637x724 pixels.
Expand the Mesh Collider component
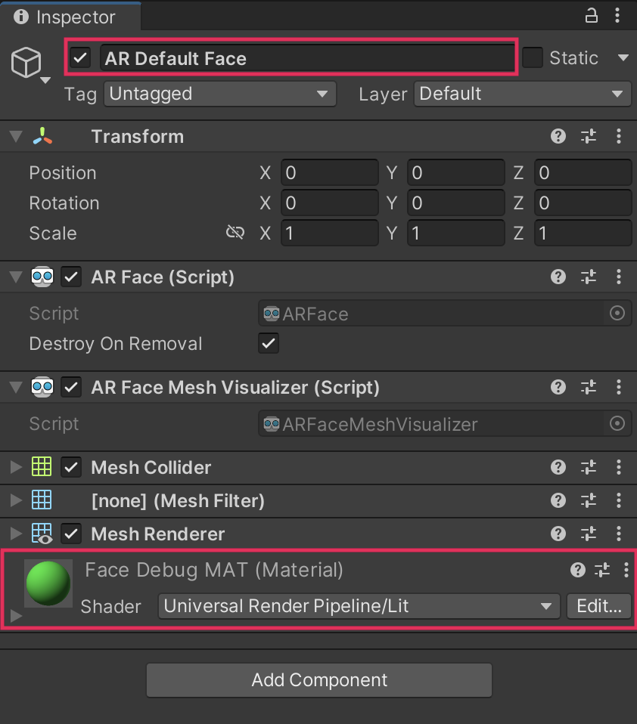[15, 467]
